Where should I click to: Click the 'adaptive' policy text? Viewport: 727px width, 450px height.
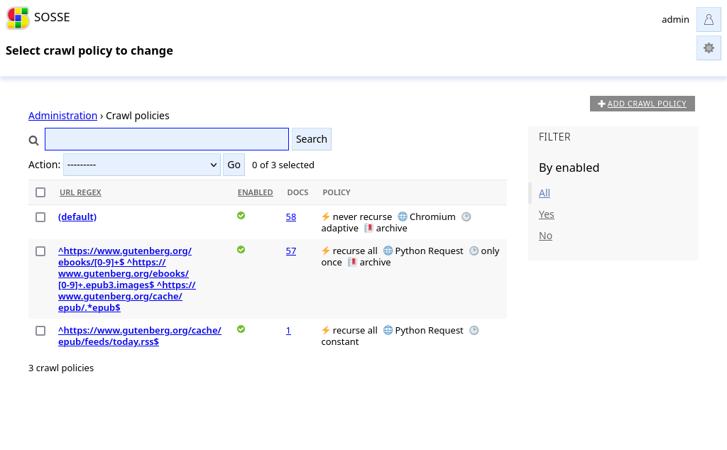[x=340, y=228]
